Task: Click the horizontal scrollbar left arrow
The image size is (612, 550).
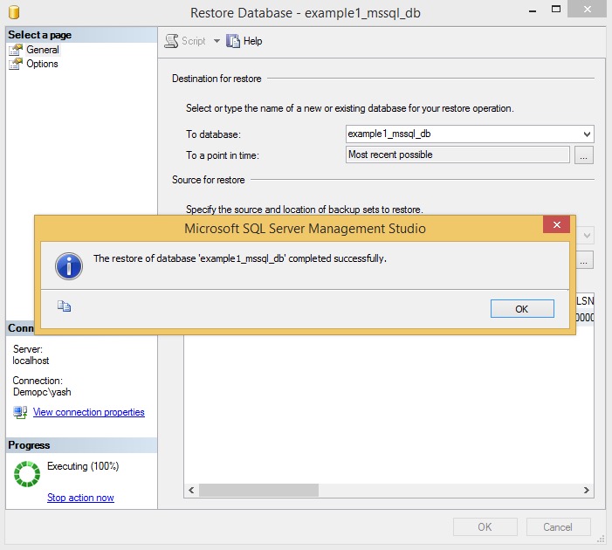Action: pos(191,491)
